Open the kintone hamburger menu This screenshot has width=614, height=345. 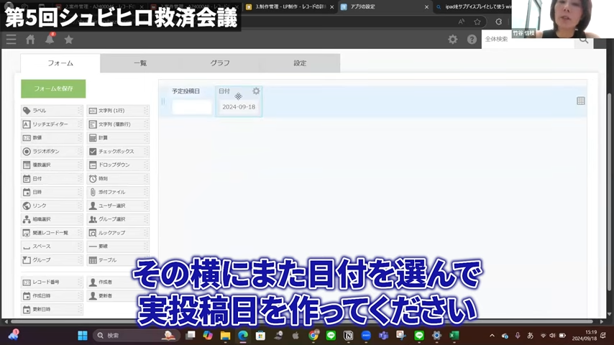11,39
